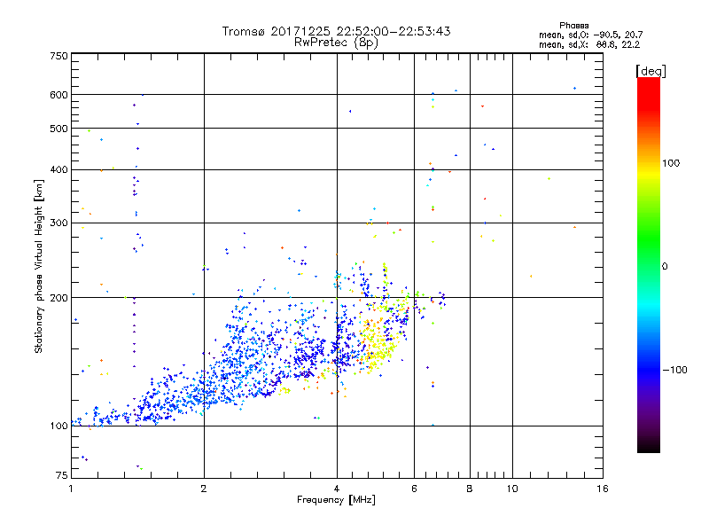This screenshot has width=709, height=532.
Task: Click the '8' x-axis tick label
Action: (470, 489)
